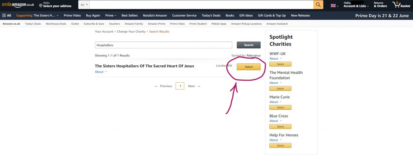Expand About under The Sisters Hospitallers result
This screenshot has height=165, width=413.
click(x=101, y=72)
